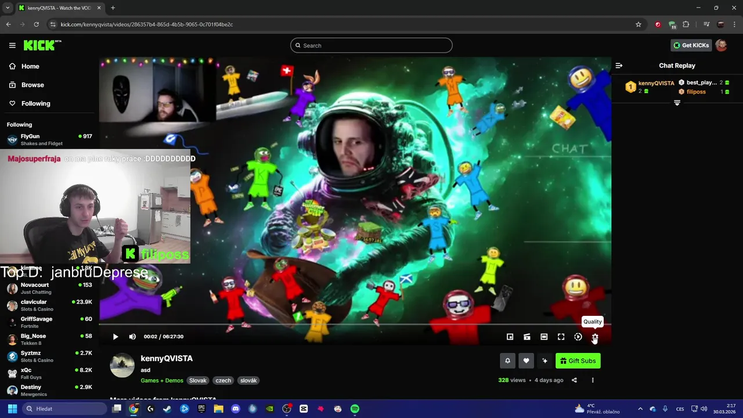Open the video's three-dot options menu
The width and height of the screenshot is (743, 418).
coord(593,380)
